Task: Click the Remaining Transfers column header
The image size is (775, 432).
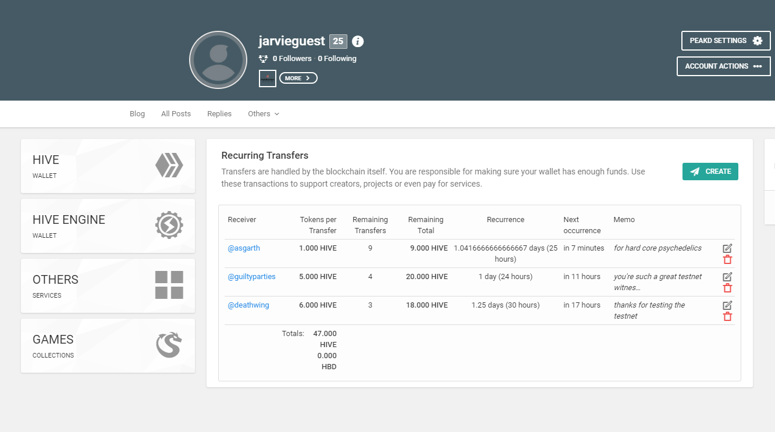Action: (x=370, y=225)
